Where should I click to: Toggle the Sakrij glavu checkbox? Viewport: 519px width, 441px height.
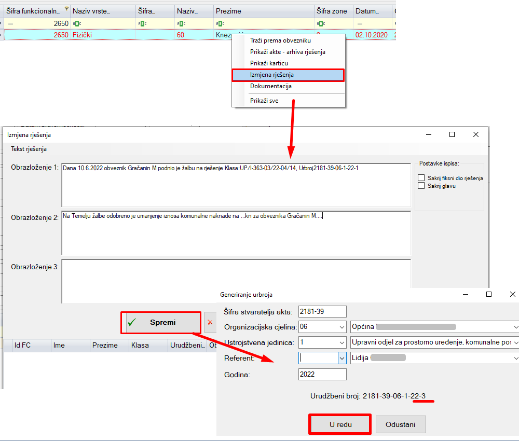[x=421, y=186]
